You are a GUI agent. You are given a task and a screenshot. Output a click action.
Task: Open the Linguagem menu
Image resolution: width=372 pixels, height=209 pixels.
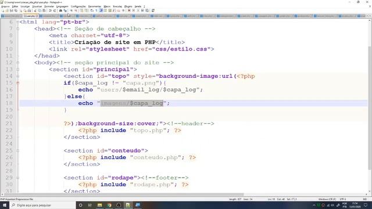62,6
